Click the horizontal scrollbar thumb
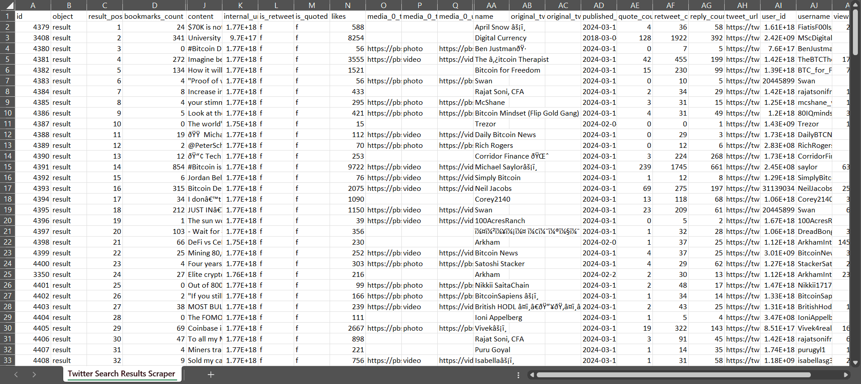 673,375
